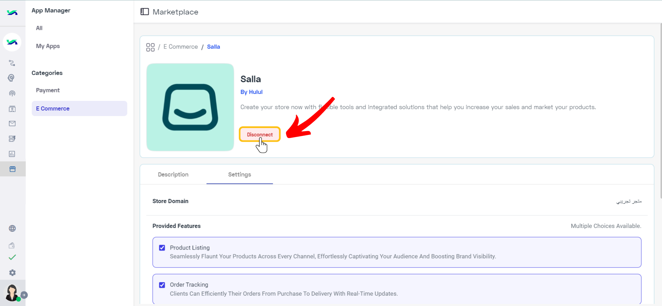Open the marketplace store icon in sidebar
The height and width of the screenshot is (306, 662).
12,169
